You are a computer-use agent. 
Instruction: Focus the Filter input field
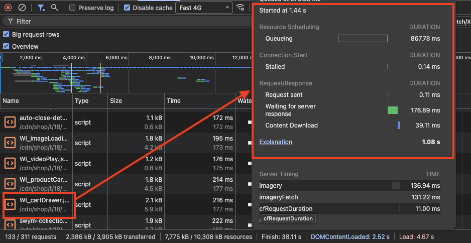coord(126,21)
